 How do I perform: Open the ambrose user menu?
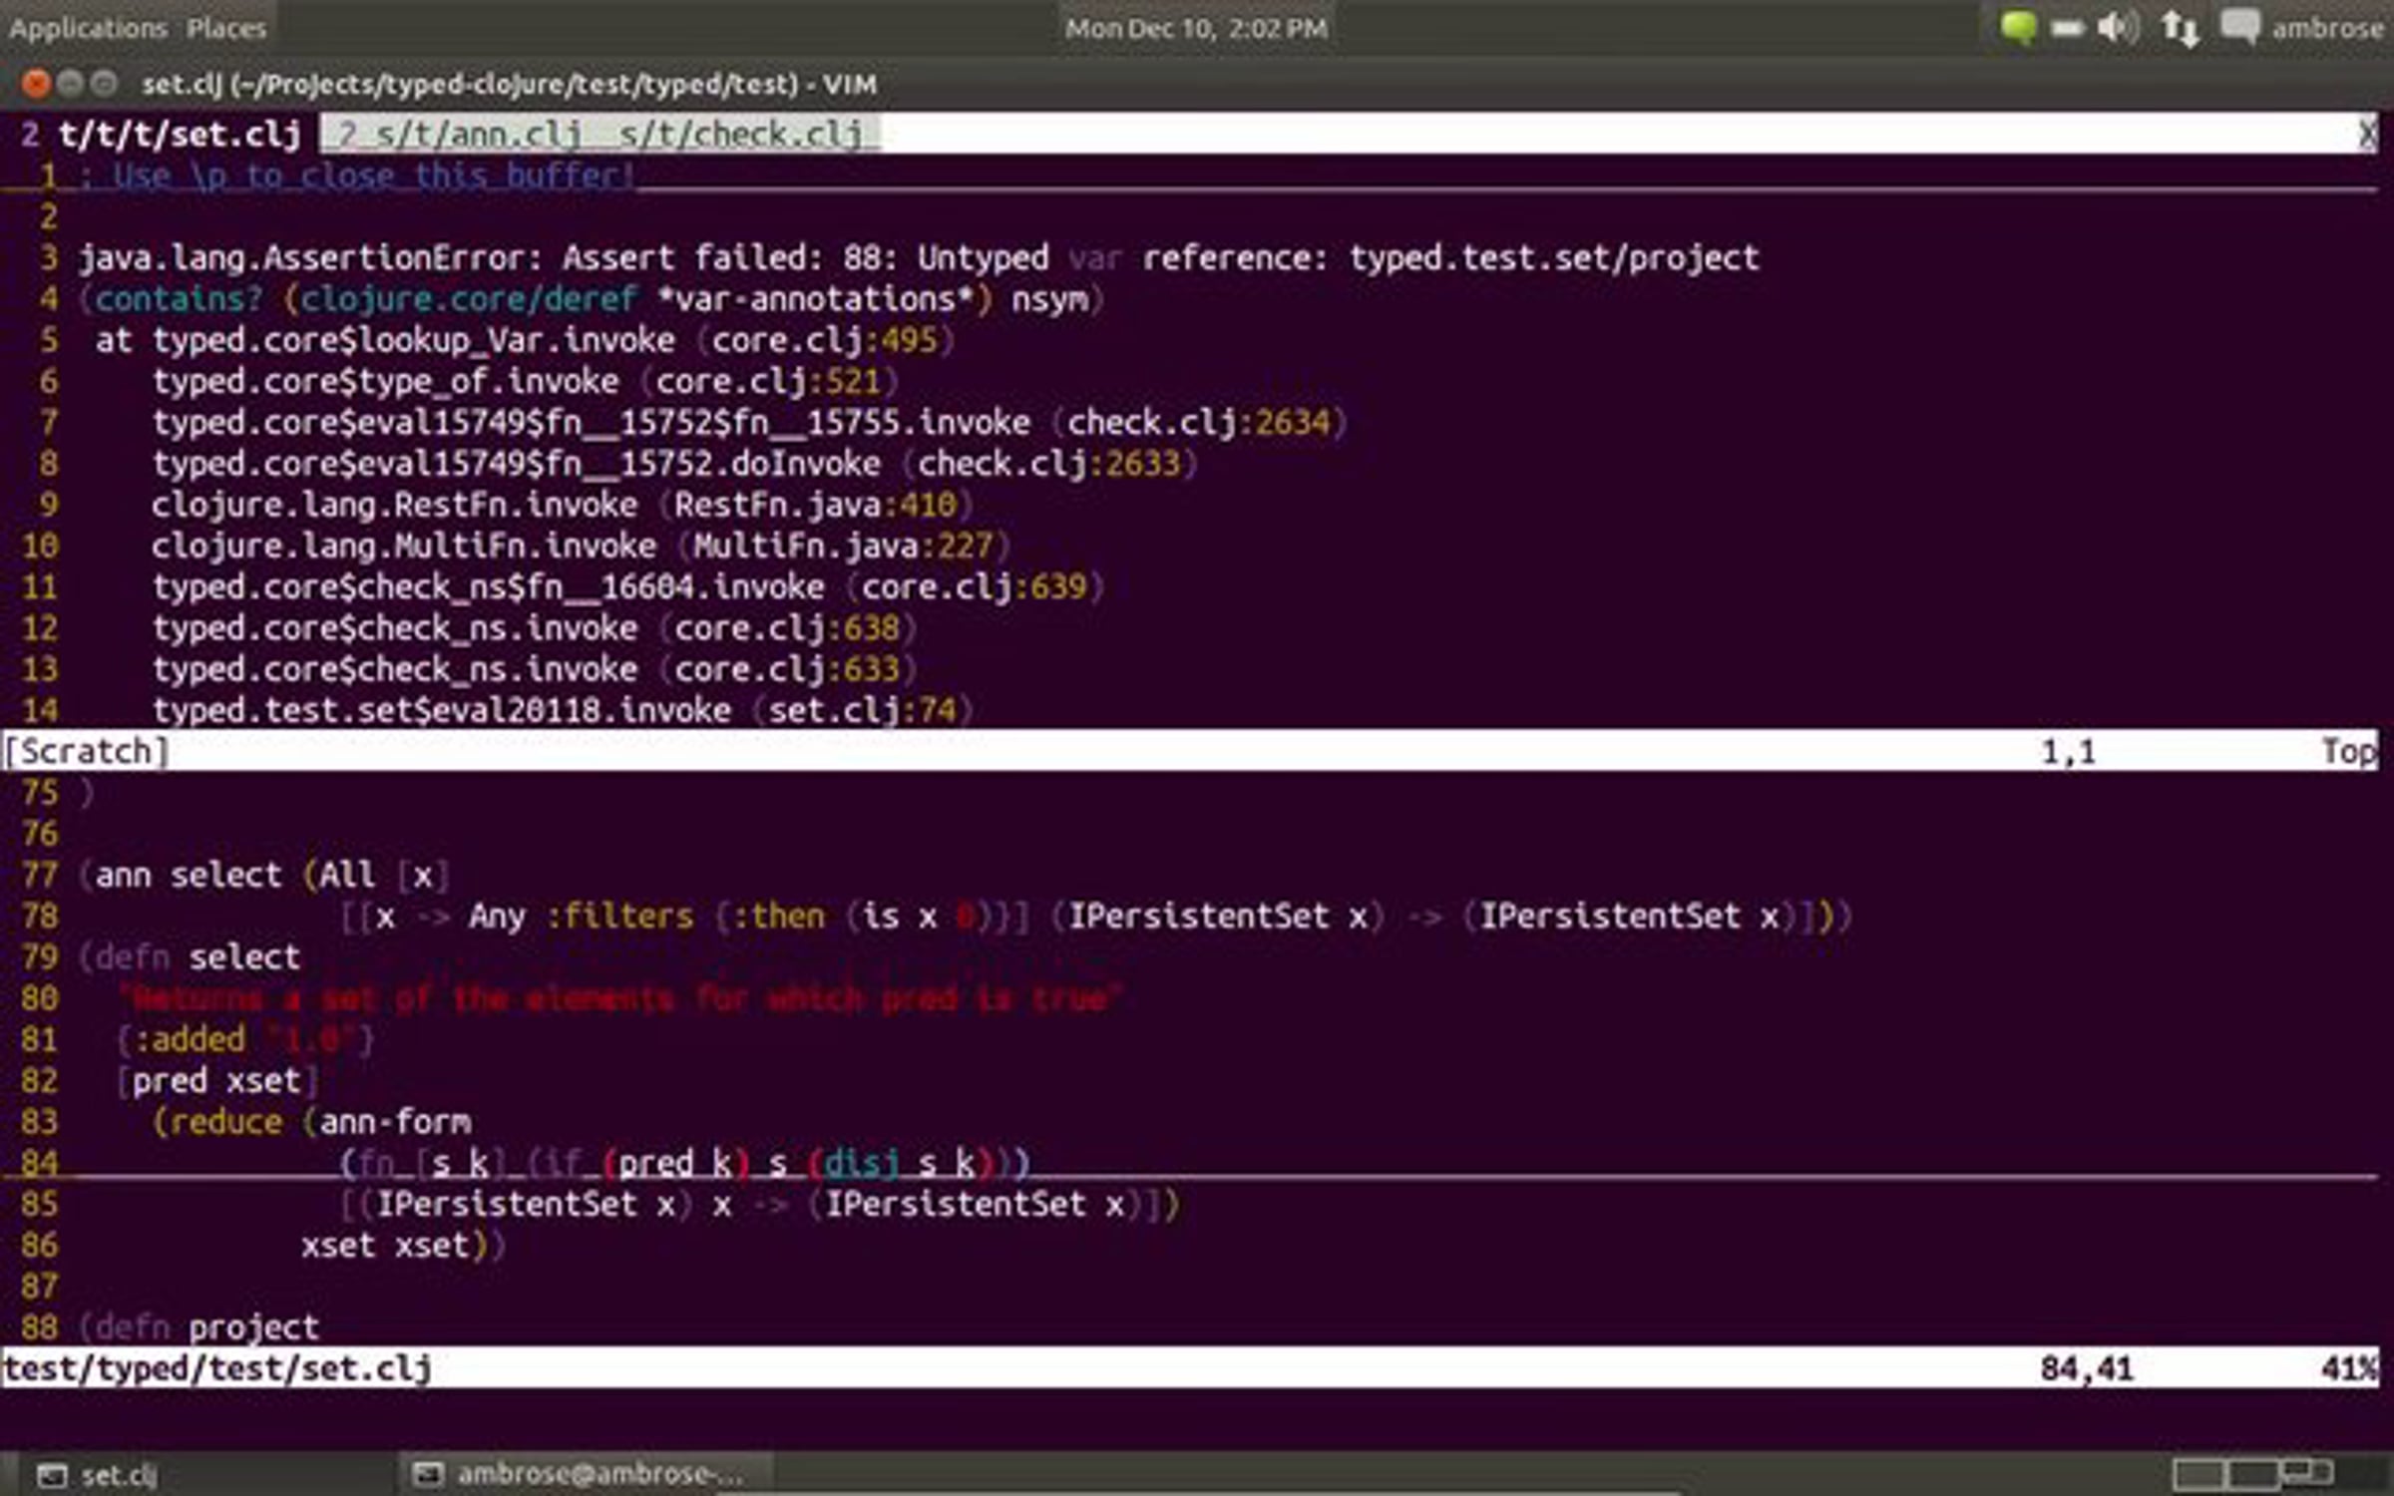(x=2327, y=28)
